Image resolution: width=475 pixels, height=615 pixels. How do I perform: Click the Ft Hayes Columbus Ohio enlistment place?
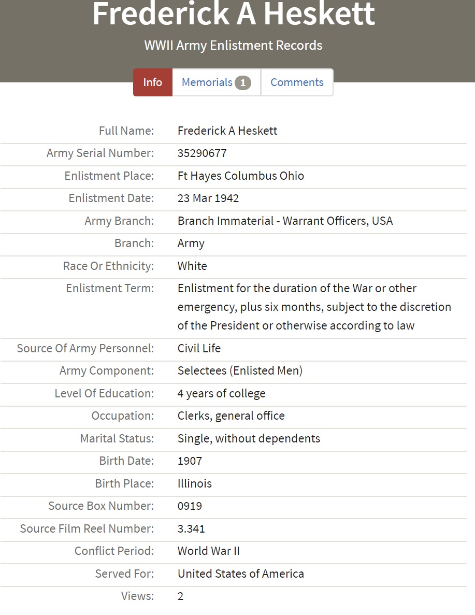point(240,176)
